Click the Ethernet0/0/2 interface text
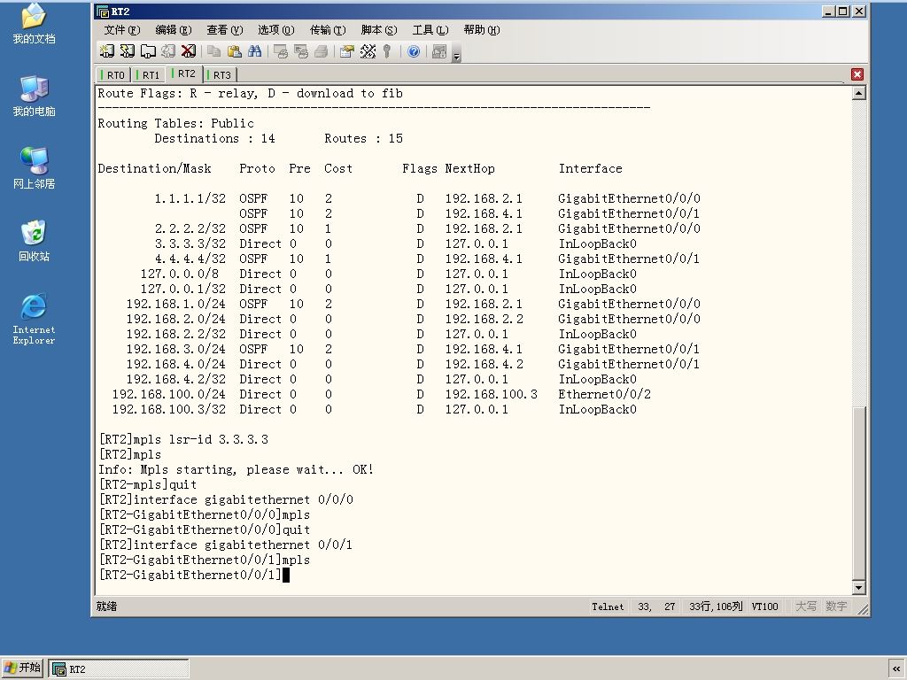907x680 pixels. 604,394
